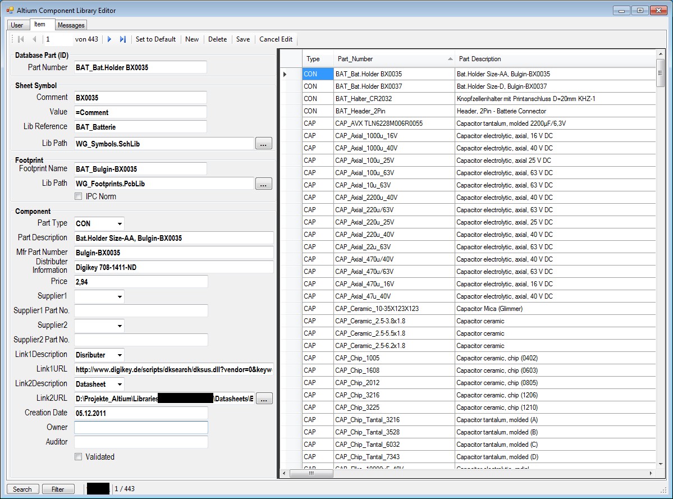Click the Part Number input field

click(140, 67)
